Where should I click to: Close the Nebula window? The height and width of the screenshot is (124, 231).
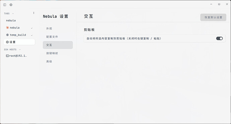pyautogui.click(x=227, y=4)
